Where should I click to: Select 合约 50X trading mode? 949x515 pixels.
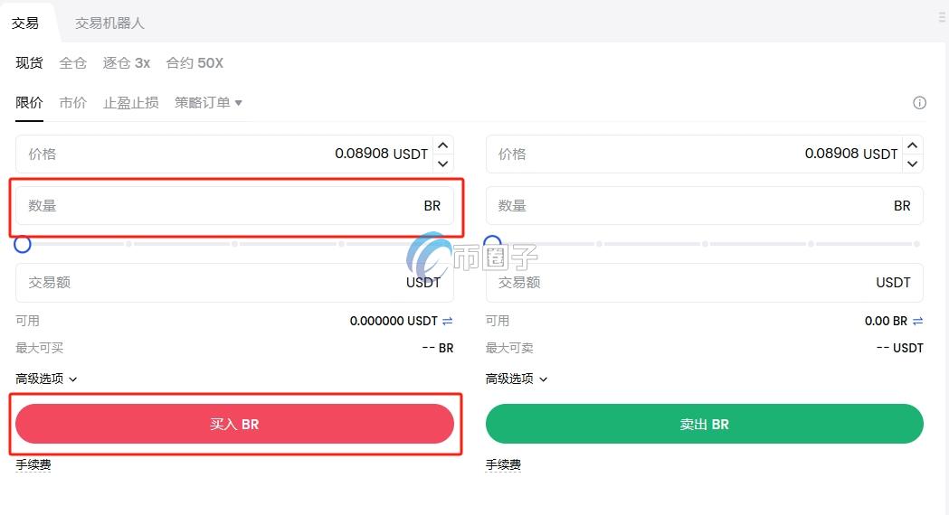tap(195, 63)
